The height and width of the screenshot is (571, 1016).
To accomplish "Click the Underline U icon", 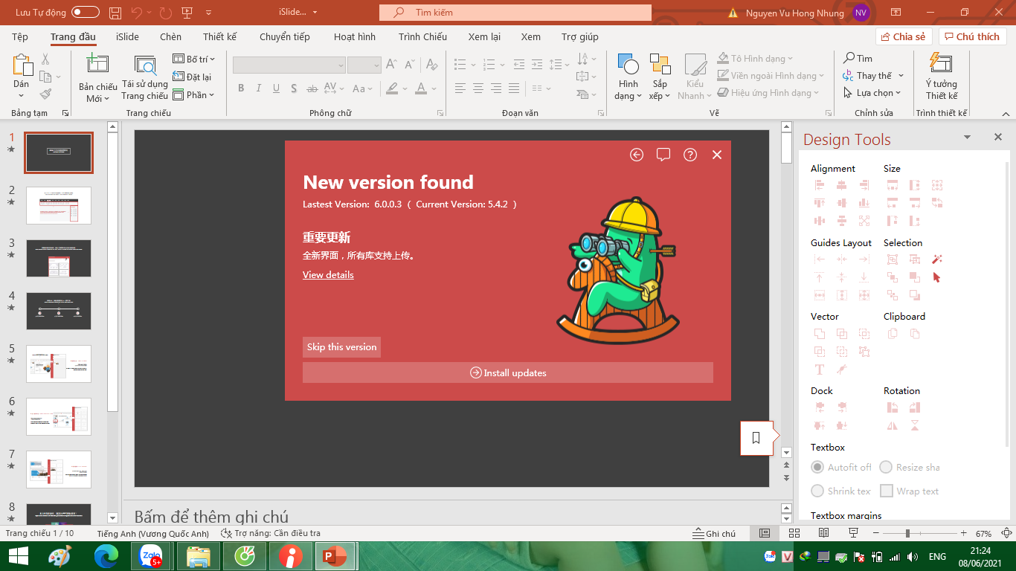I will [277, 88].
